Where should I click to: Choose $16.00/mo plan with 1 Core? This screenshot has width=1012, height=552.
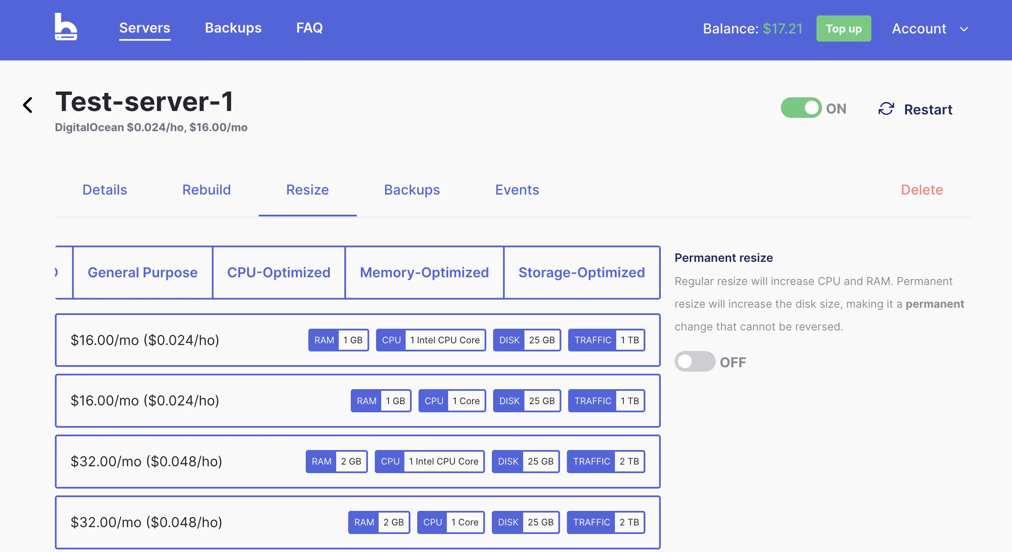pos(358,401)
